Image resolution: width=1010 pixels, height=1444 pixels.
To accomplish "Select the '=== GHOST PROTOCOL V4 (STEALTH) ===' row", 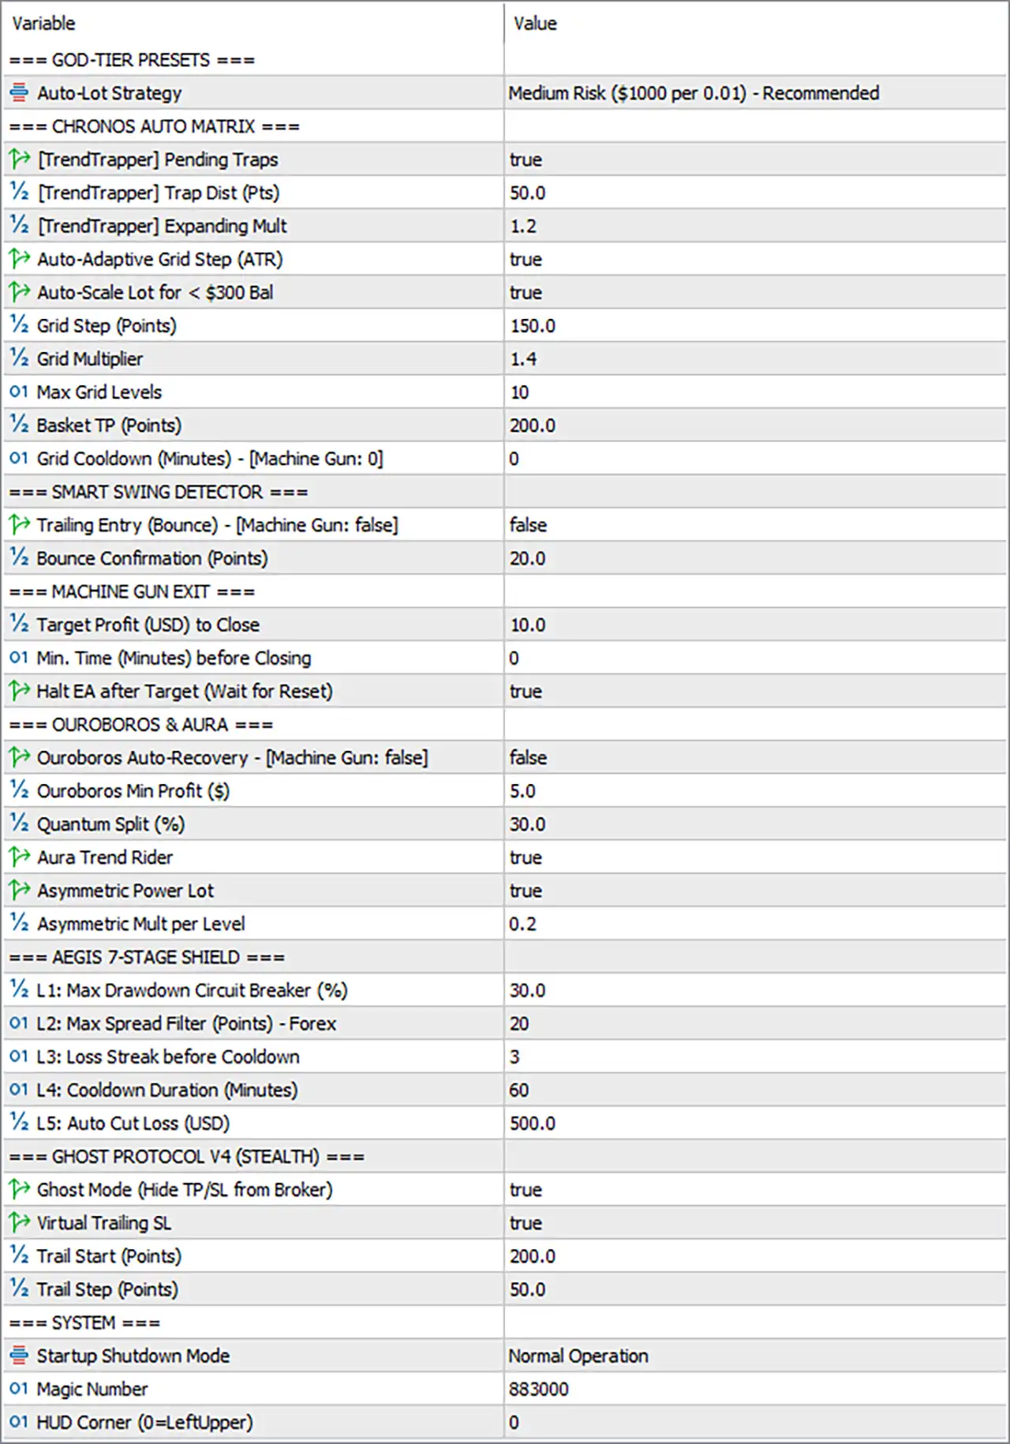I will tap(504, 1157).
